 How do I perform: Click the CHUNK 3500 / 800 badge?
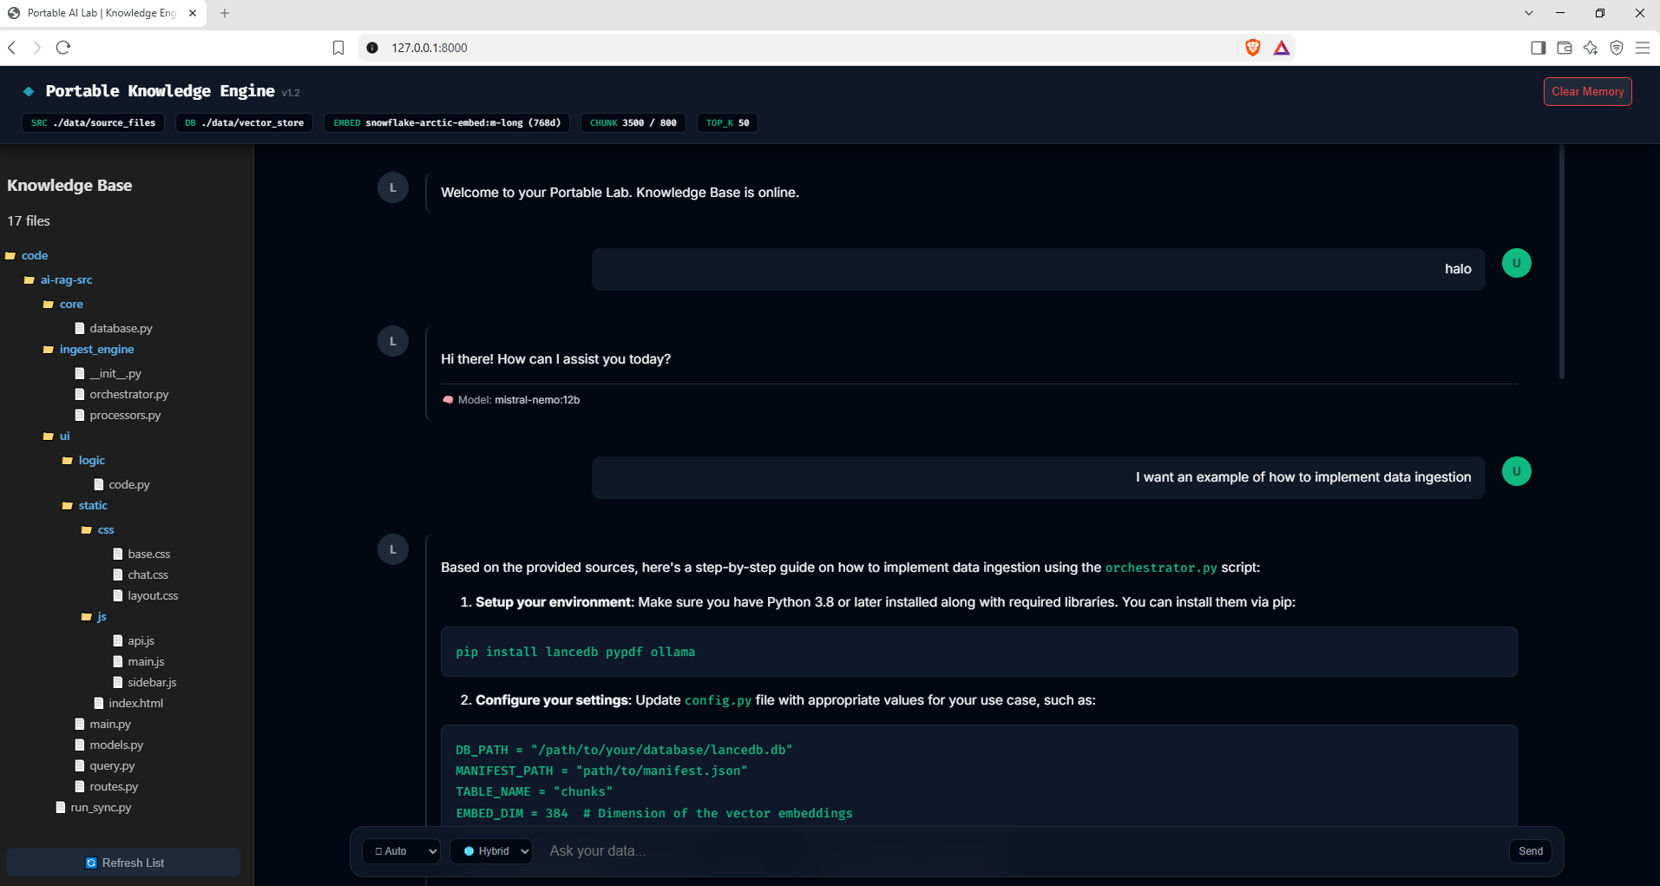tap(633, 122)
